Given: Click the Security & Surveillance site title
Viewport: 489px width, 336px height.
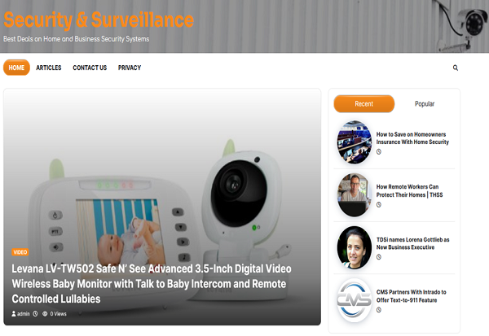Looking at the screenshot, I should click(x=99, y=20).
